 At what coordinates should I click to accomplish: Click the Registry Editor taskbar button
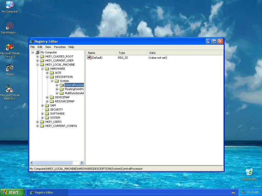[x=47, y=192]
